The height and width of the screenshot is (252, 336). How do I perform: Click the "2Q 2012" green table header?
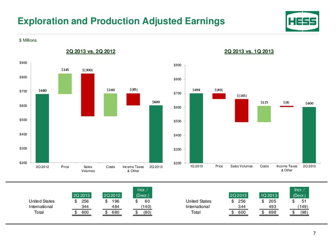[112, 195]
